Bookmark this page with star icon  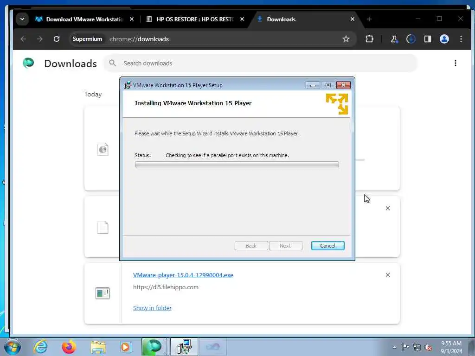(346, 39)
